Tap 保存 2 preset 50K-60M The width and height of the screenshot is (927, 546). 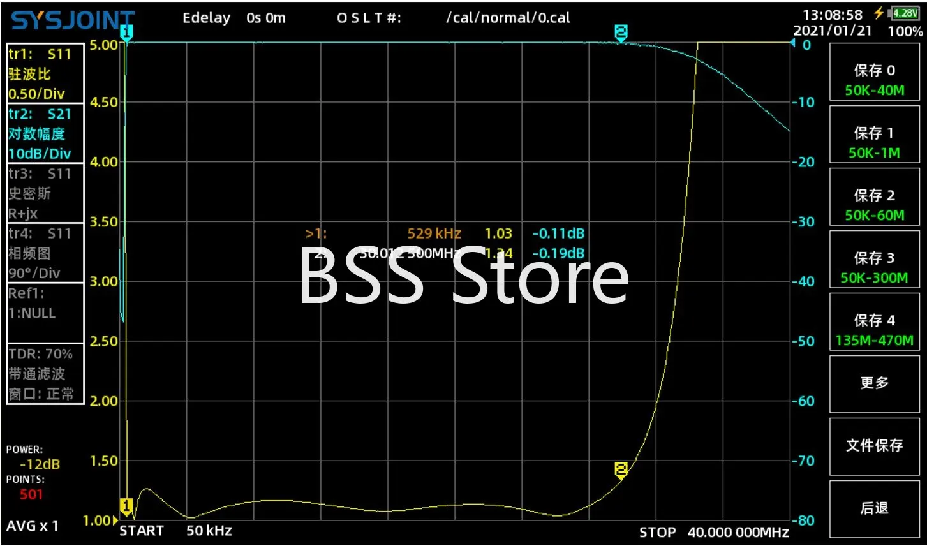point(874,197)
